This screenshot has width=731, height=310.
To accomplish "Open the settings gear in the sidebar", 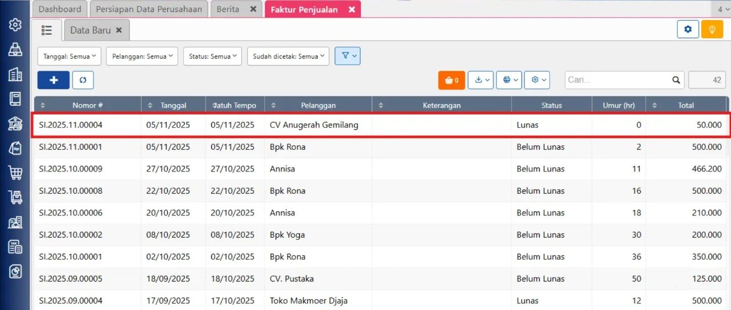I will pyautogui.click(x=15, y=25).
